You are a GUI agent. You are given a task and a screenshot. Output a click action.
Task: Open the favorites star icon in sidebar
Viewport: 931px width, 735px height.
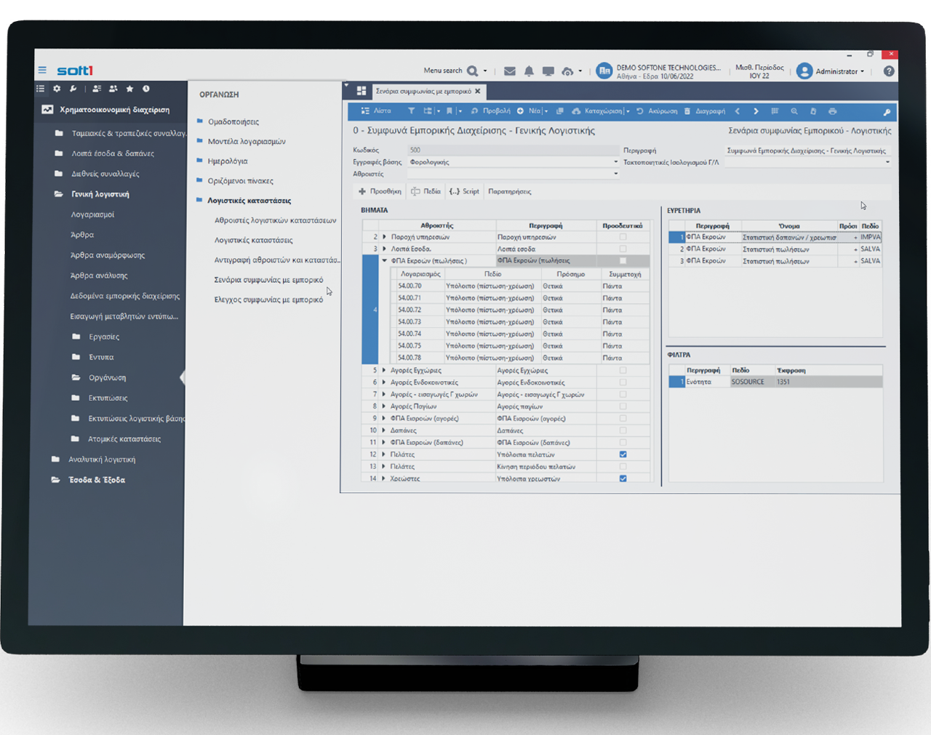click(129, 89)
